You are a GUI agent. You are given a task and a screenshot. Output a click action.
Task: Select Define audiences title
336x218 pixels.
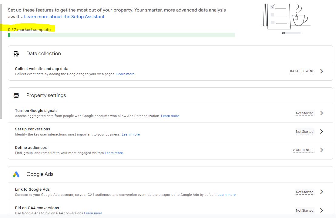[31, 148]
